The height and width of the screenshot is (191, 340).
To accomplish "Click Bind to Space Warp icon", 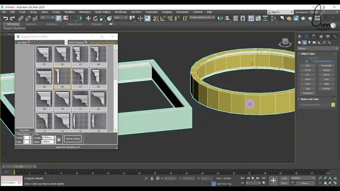I will click(x=35, y=18).
